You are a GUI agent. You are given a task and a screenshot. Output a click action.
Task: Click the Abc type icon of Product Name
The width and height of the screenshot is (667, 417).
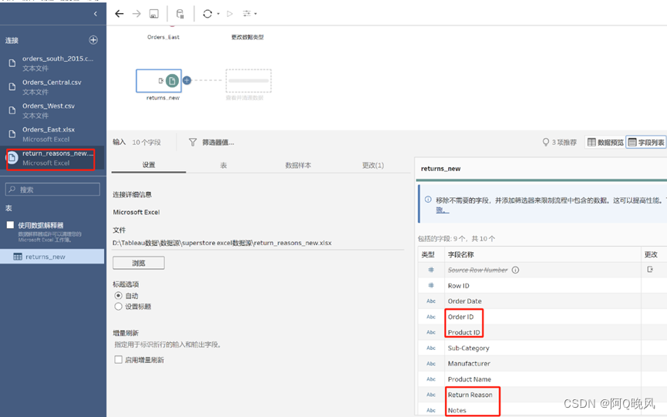431,378
